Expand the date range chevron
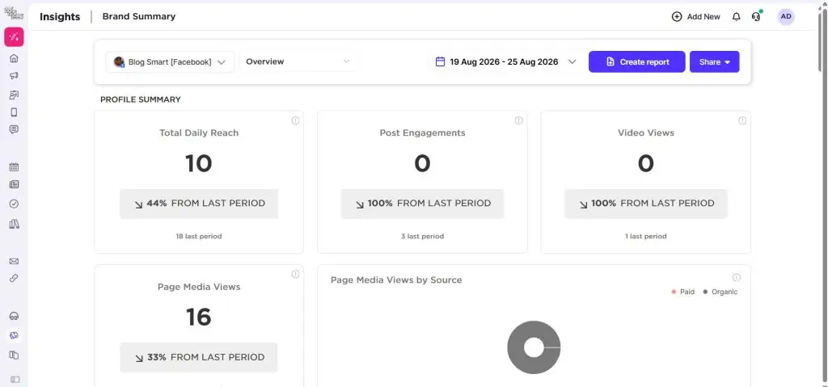The image size is (828, 387). (x=572, y=61)
